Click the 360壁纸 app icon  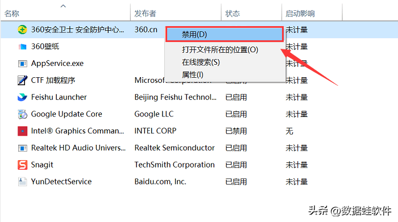(22, 47)
